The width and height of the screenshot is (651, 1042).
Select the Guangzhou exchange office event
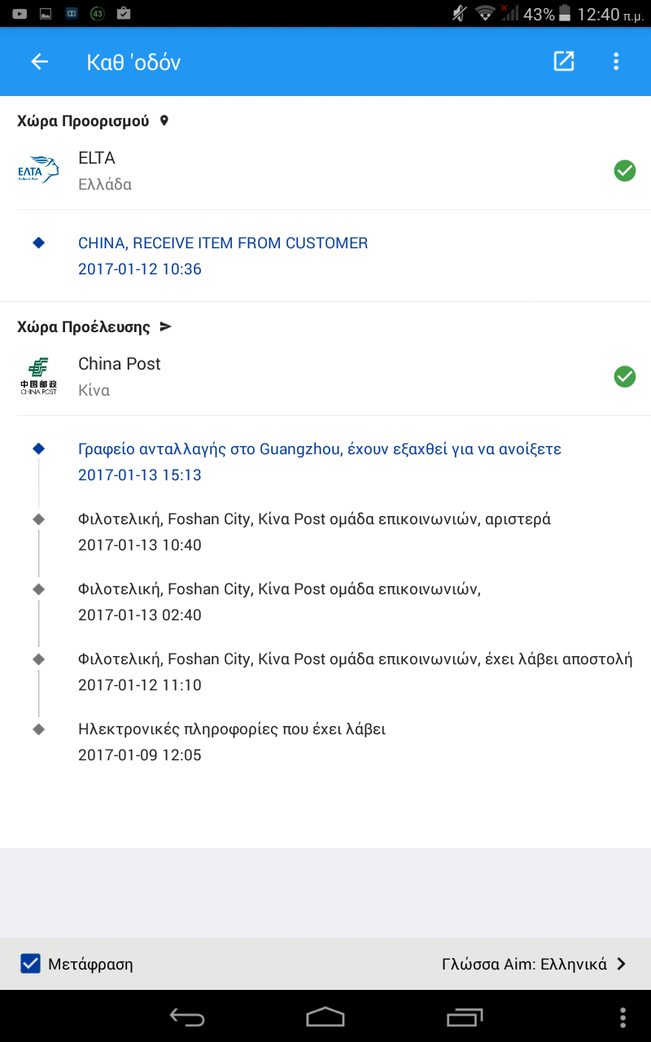click(x=319, y=462)
